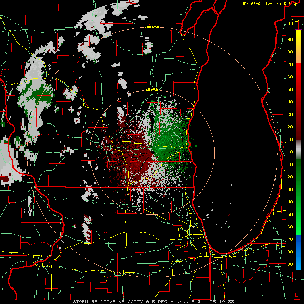Pick the gray zero-velocity band of color bar

click(298, 149)
